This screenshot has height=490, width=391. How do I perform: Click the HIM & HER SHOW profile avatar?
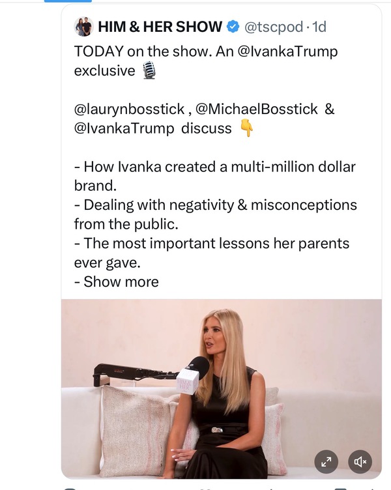(x=83, y=27)
